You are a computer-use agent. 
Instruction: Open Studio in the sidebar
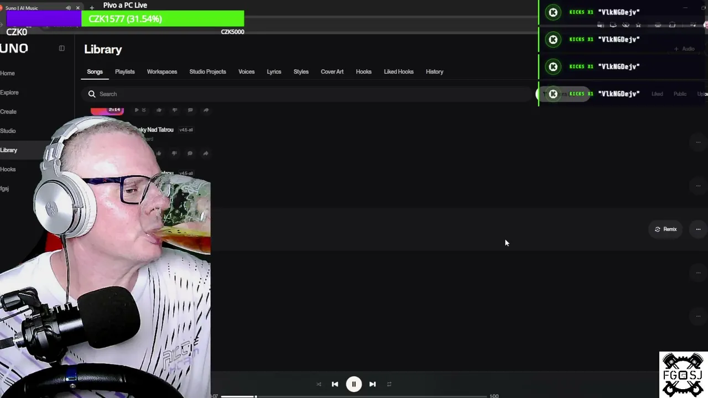pyautogui.click(x=8, y=131)
